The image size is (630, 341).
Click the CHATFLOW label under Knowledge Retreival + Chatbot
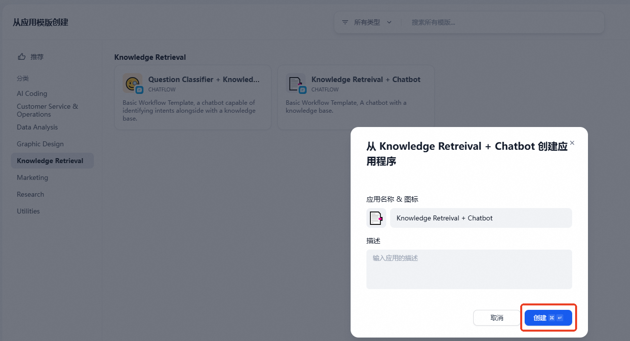coord(325,90)
